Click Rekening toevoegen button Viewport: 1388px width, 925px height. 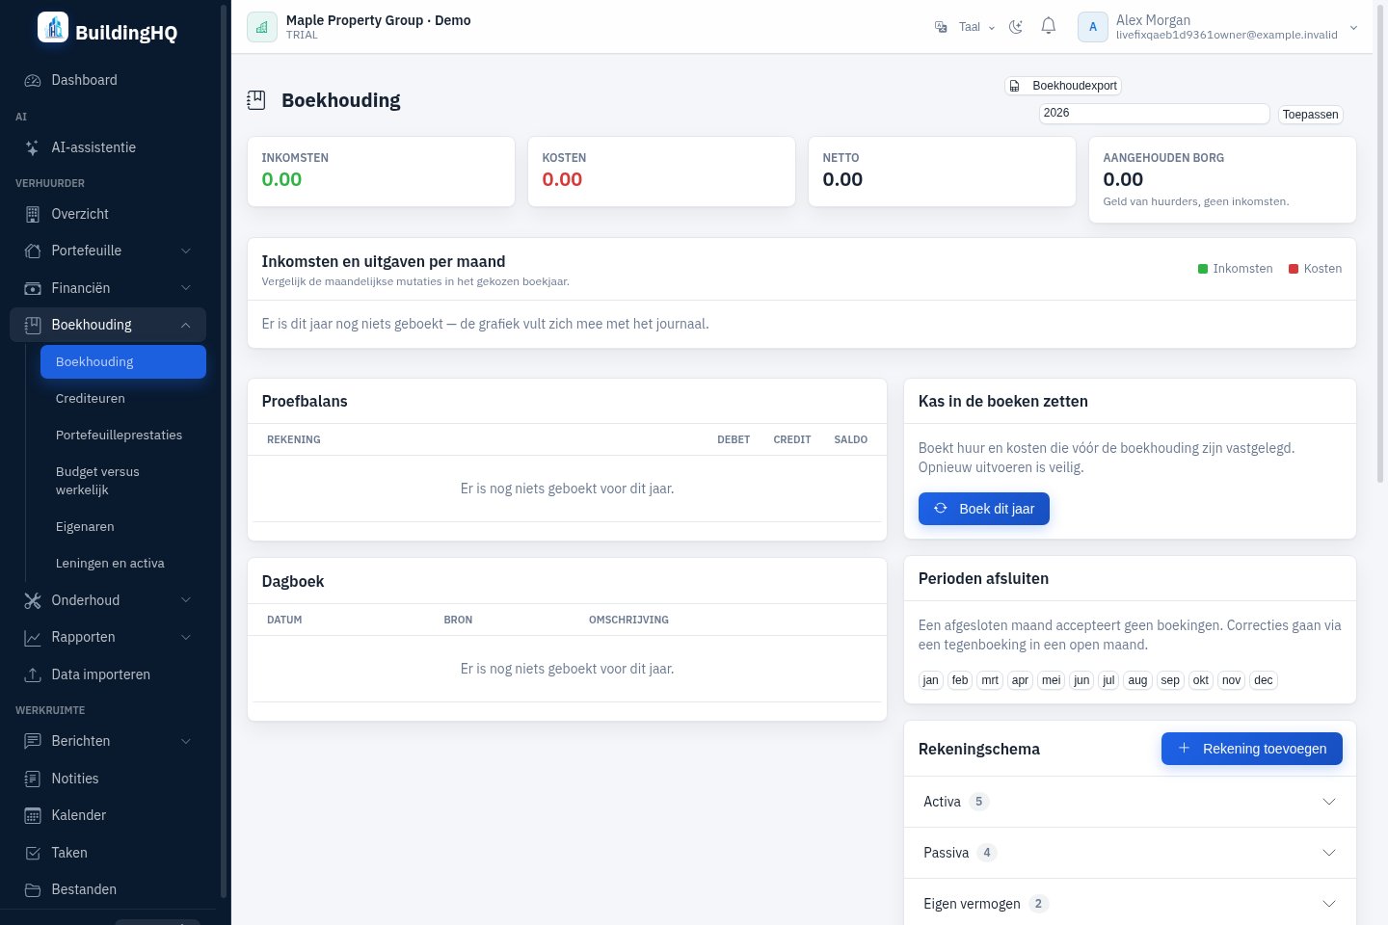(x=1252, y=749)
